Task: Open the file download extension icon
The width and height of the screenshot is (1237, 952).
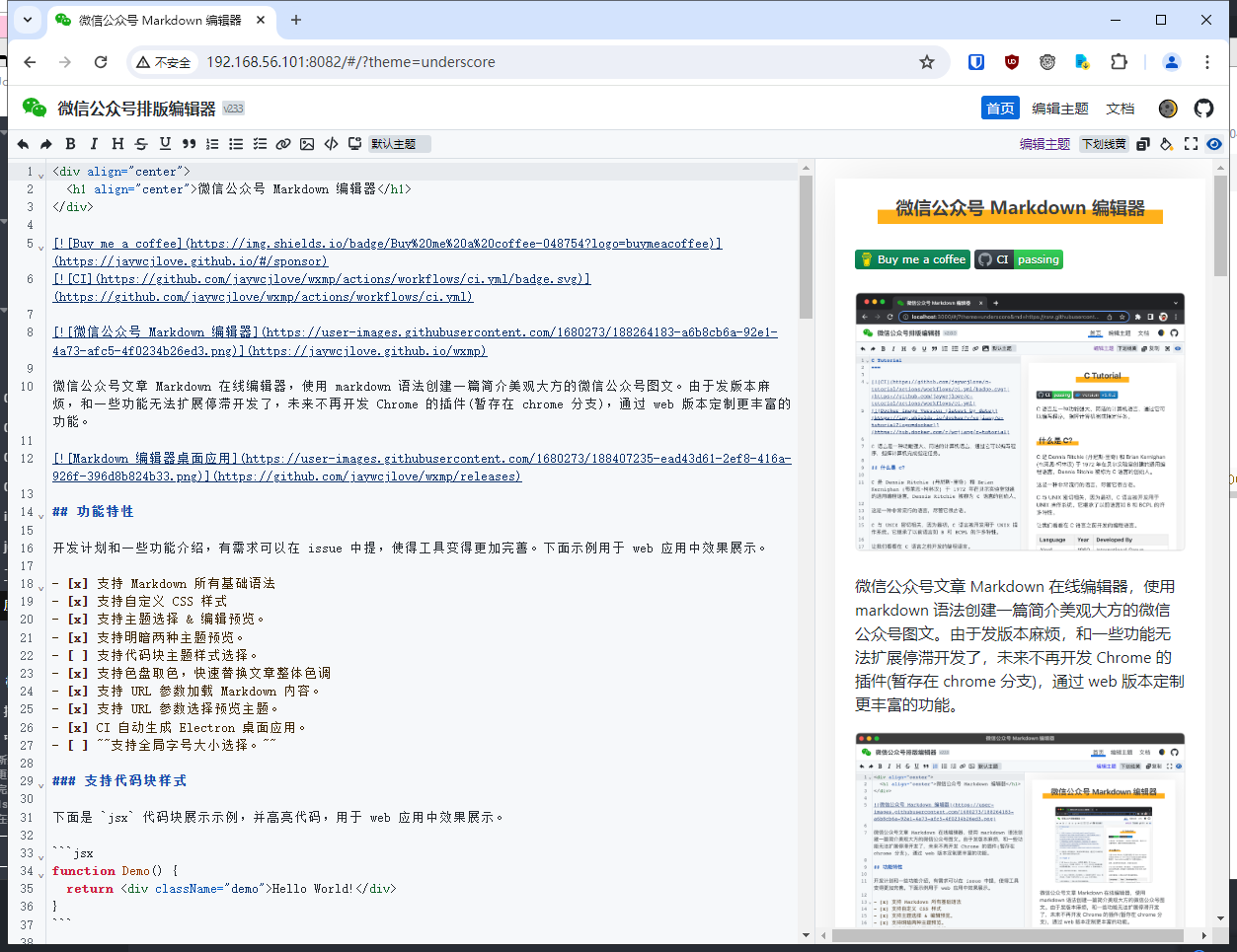Action: (x=1083, y=62)
